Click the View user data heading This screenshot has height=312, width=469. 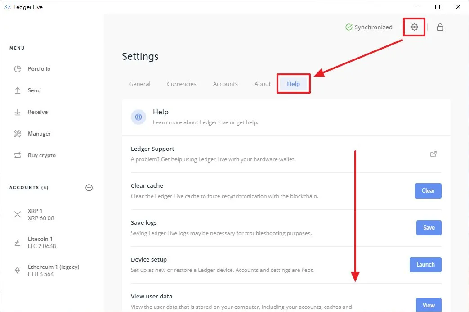152,296
